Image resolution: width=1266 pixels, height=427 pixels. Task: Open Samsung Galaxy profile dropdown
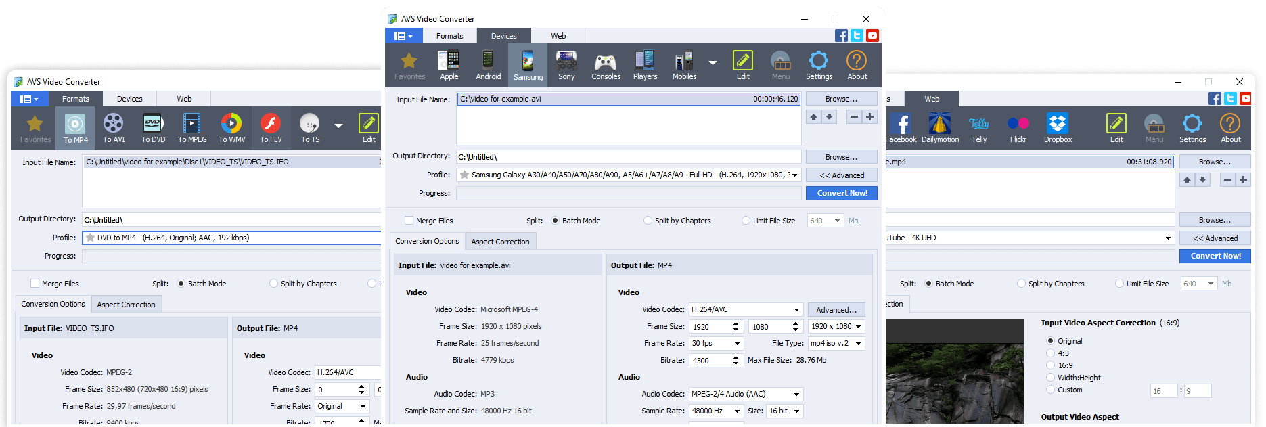tap(794, 175)
